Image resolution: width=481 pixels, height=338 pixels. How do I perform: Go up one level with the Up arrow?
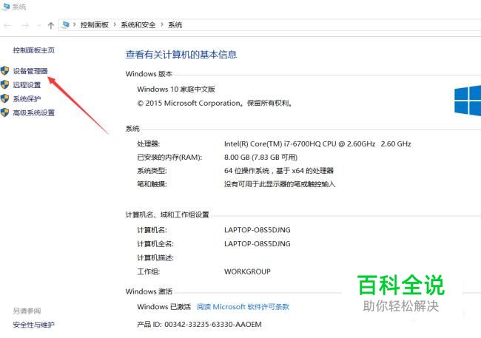[51, 25]
